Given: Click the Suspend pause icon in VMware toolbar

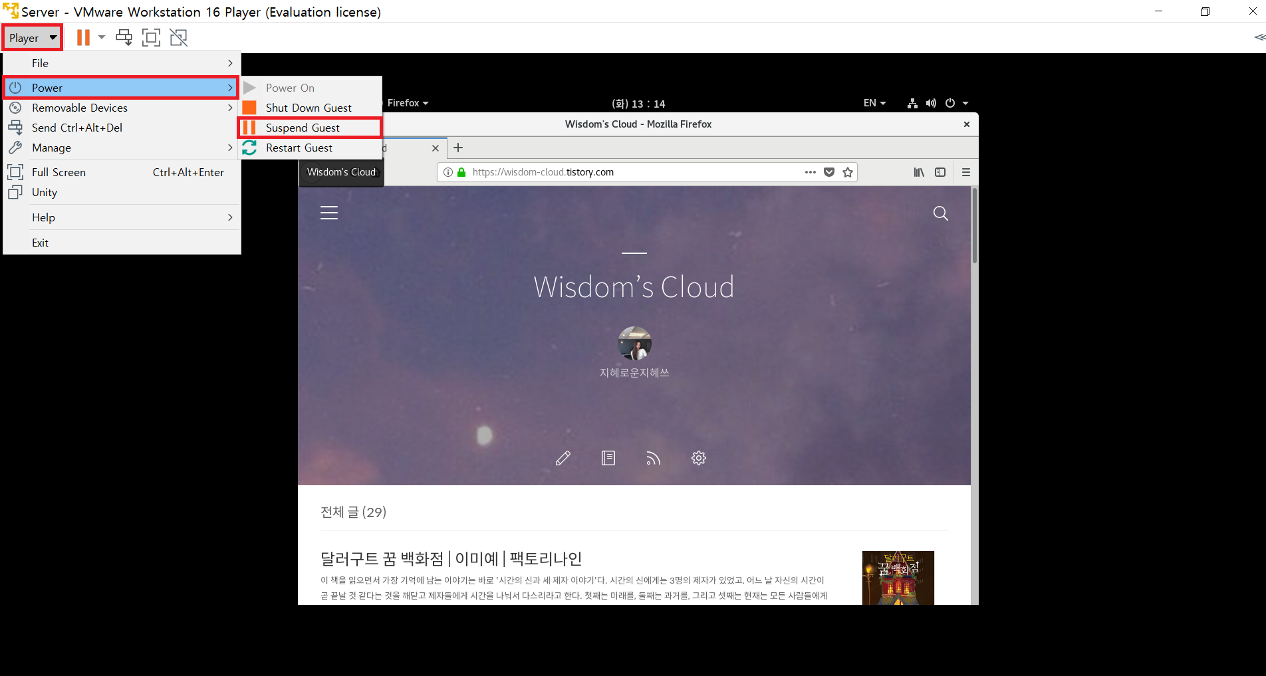Looking at the screenshot, I should pyautogui.click(x=83, y=38).
